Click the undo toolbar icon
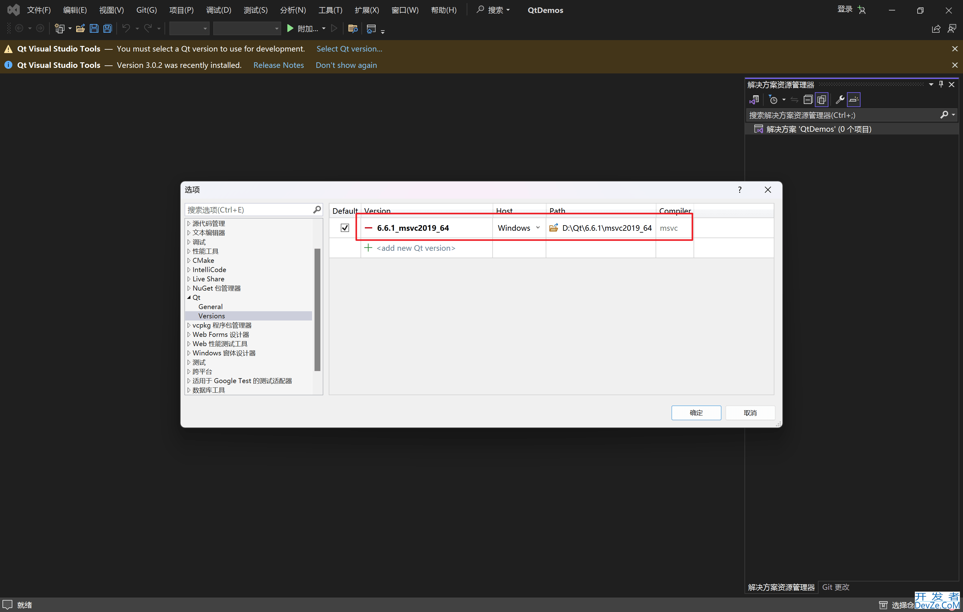 tap(126, 28)
